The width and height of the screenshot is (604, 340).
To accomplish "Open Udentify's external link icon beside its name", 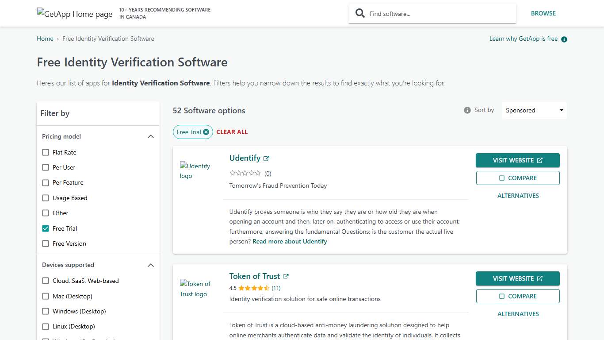I will coord(267,157).
